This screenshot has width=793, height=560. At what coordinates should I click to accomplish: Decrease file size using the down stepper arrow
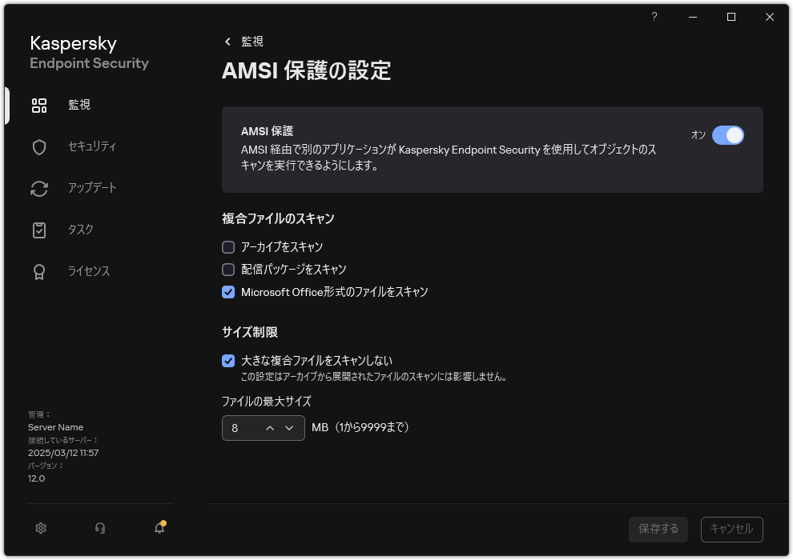coord(290,428)
